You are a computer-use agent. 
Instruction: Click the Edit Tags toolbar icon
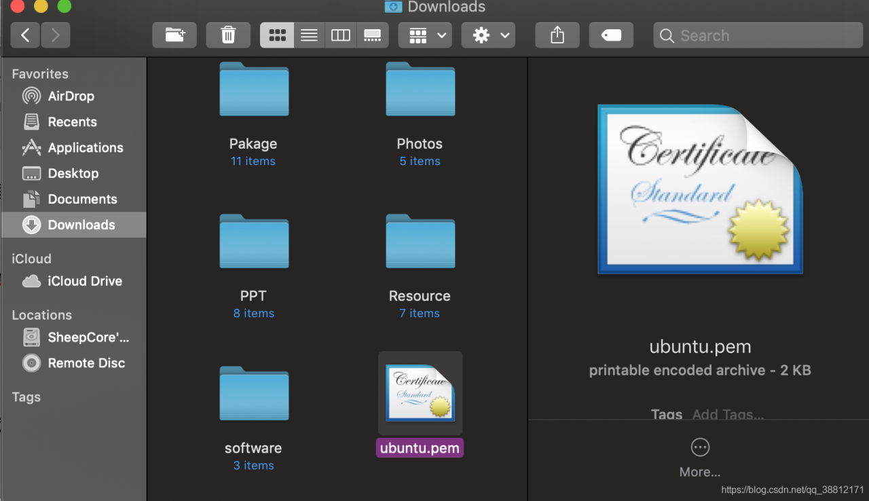coord(611,35)
